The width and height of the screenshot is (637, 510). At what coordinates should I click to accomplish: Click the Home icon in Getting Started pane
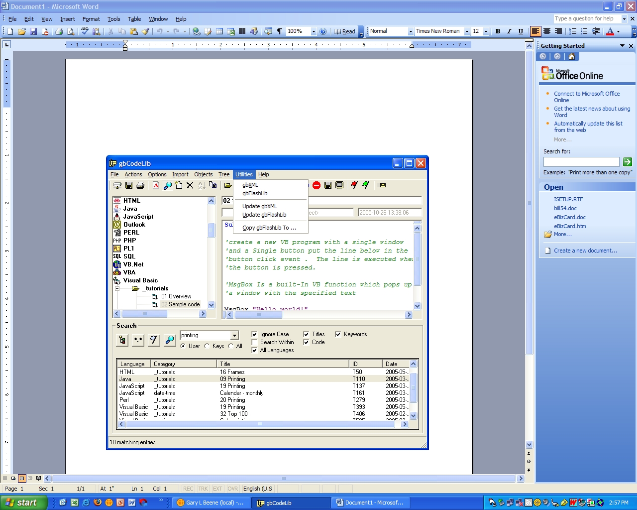coord(571,57)
